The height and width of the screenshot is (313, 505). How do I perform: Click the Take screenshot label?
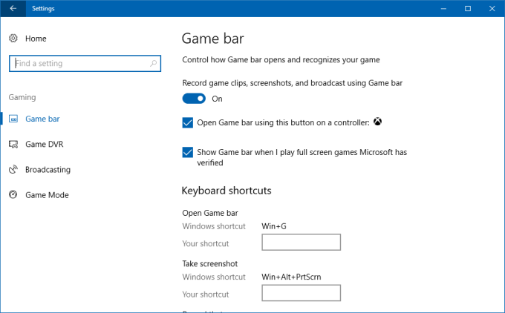(210, 264)
